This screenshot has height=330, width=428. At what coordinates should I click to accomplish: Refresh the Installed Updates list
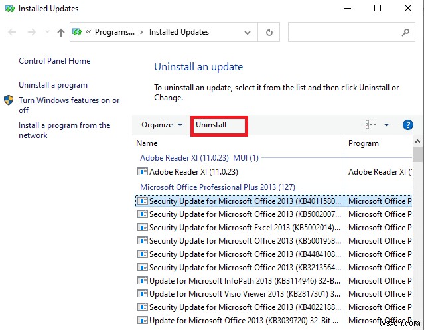269,32
